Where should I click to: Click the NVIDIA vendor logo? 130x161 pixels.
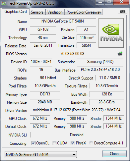(111, 33)
